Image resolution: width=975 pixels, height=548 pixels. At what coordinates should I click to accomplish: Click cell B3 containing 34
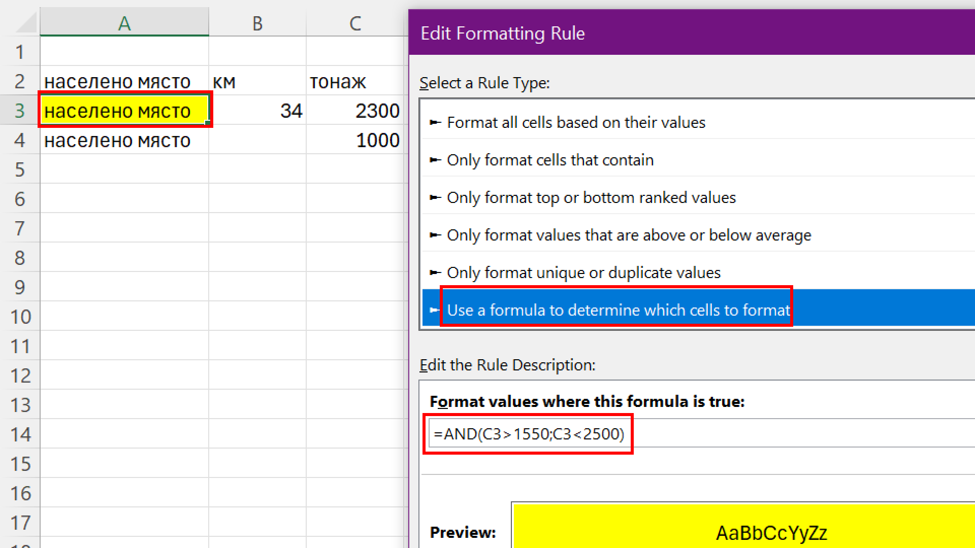click(257, 111)
